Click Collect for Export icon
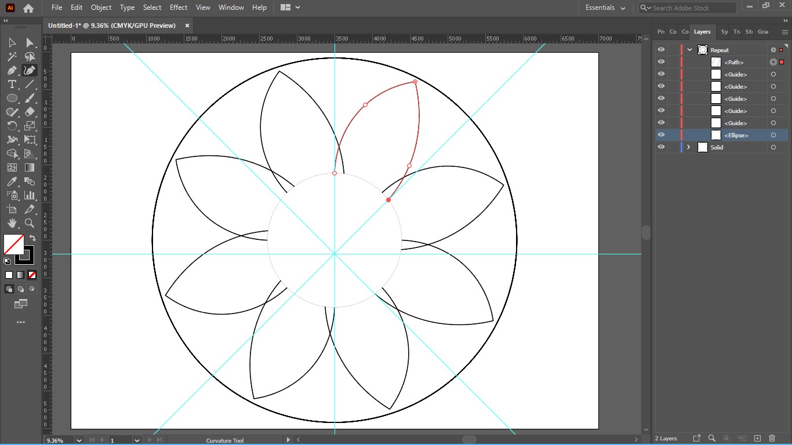This screenshot has height=445, width=792. click(697, 439)
